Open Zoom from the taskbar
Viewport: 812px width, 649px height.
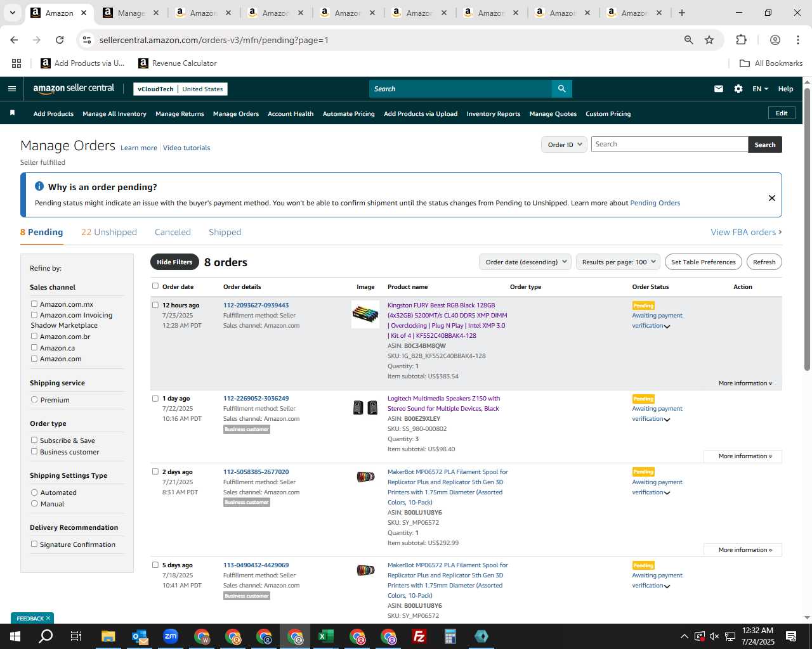(x=171, y=636)
